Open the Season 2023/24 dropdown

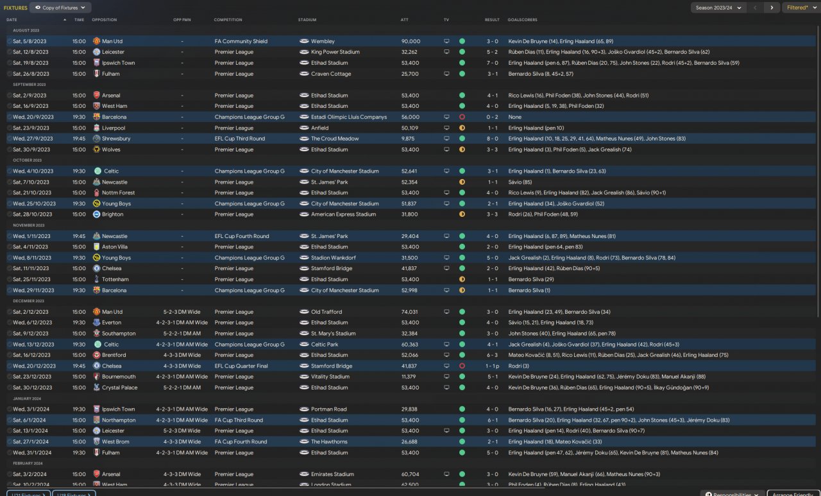point(718,8)
